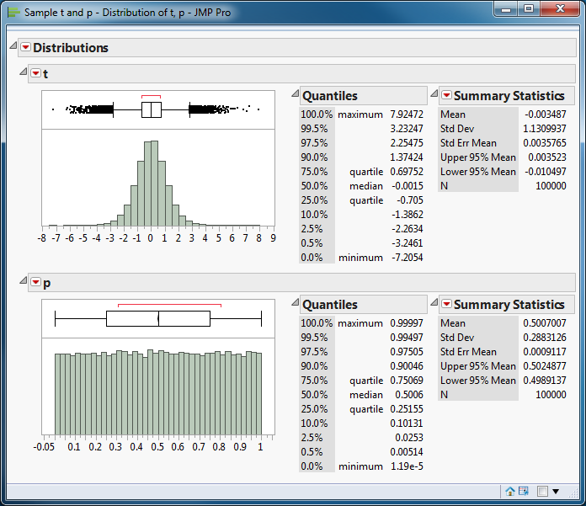Select the p minimum value 1.19e-5

[x=407, y=466]
